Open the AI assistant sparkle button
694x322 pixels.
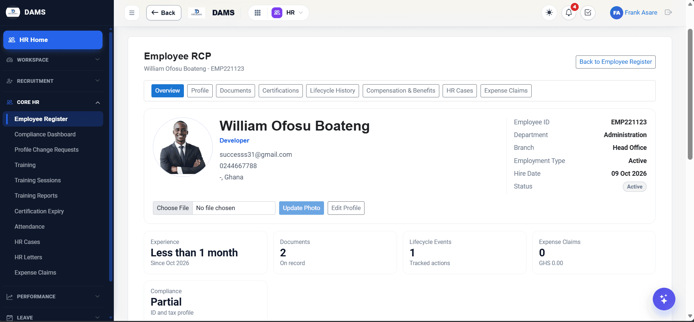pyautogui.click(x=664, y=299)
